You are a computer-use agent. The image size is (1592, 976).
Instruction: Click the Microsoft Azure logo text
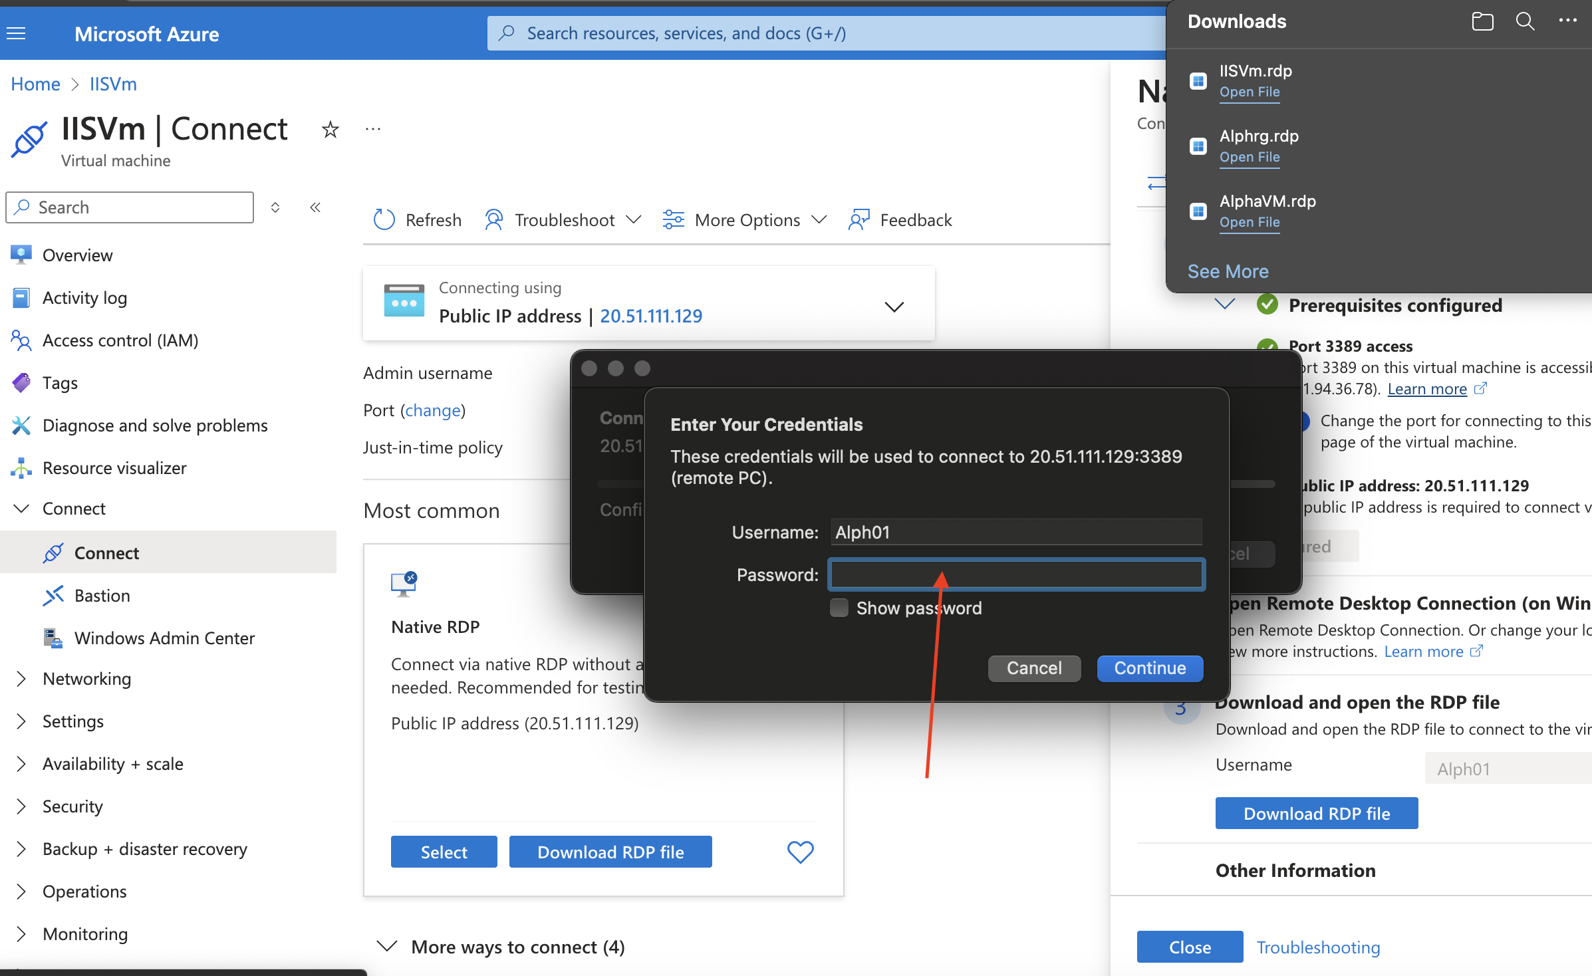[x=146, y=34]
